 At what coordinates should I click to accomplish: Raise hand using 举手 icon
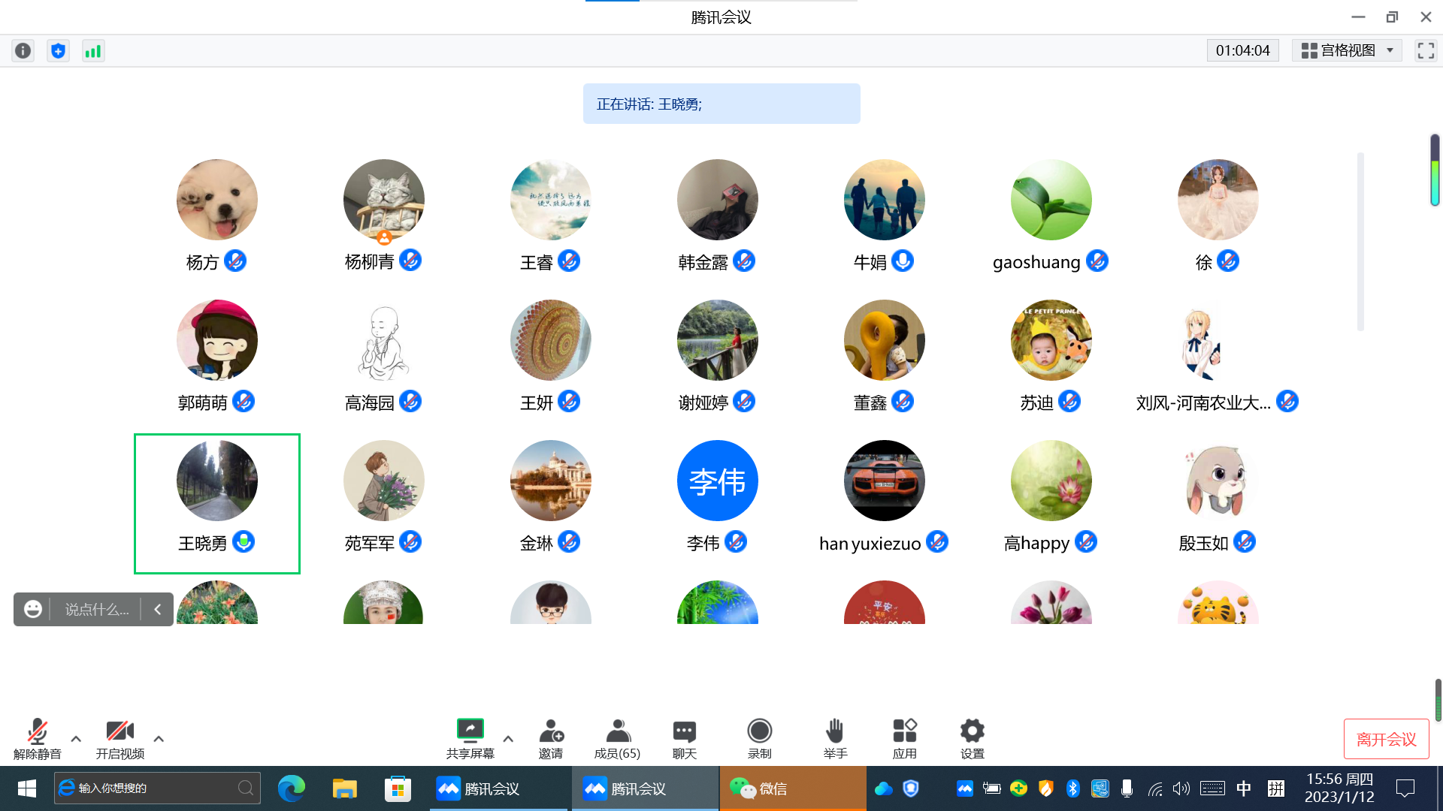coord(835,737)
